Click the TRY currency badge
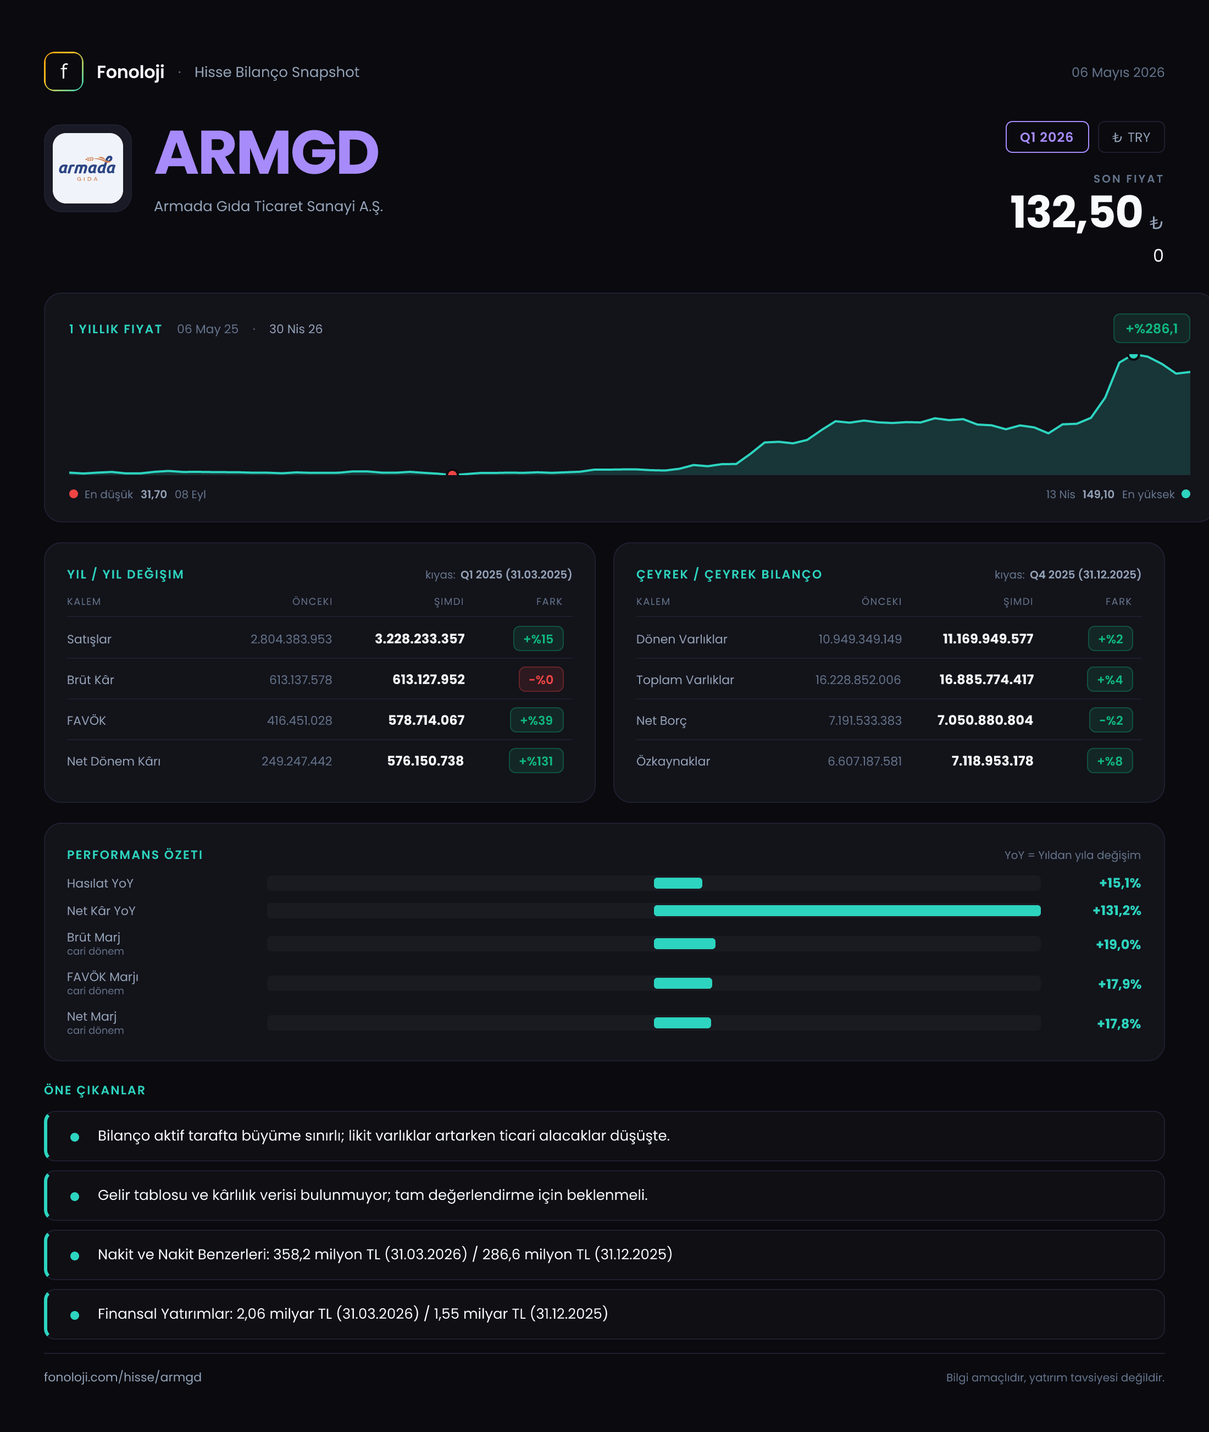This screenshot has height=1432, width=1209. [1131, 137]
